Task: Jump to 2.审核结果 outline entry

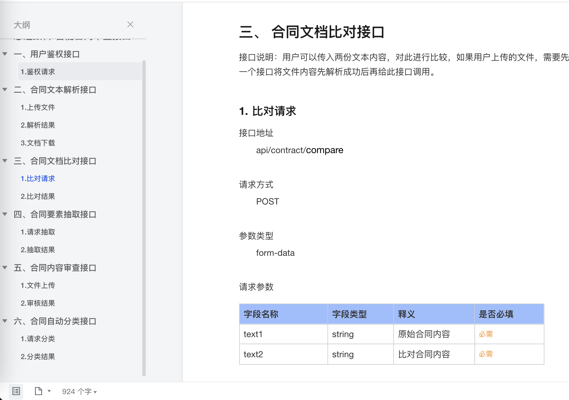Action: [38, 303]
